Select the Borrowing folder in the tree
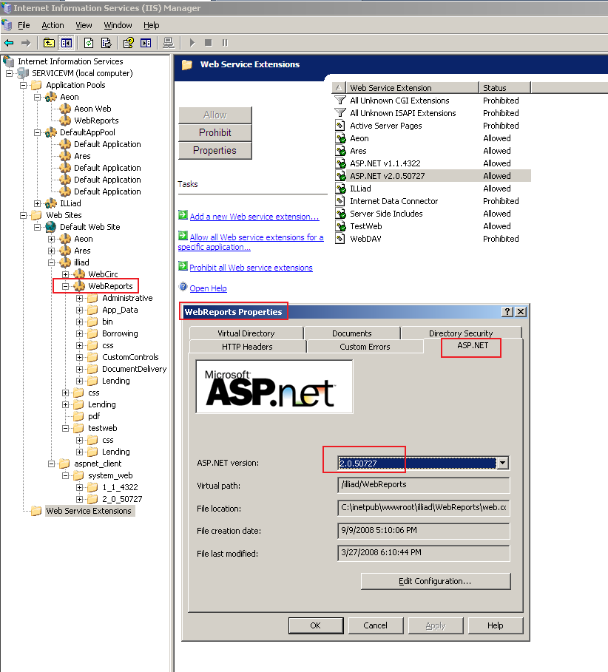 (x=120, y=333)
